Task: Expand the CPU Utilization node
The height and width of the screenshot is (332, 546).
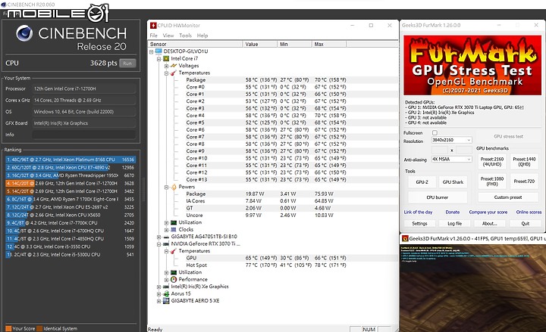Action: tap(166, 222)
